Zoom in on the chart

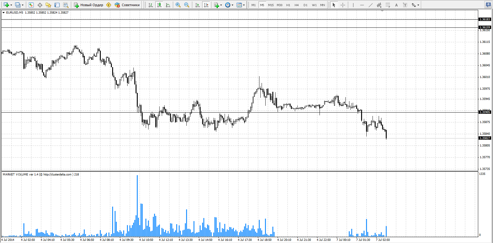[178, 5]
